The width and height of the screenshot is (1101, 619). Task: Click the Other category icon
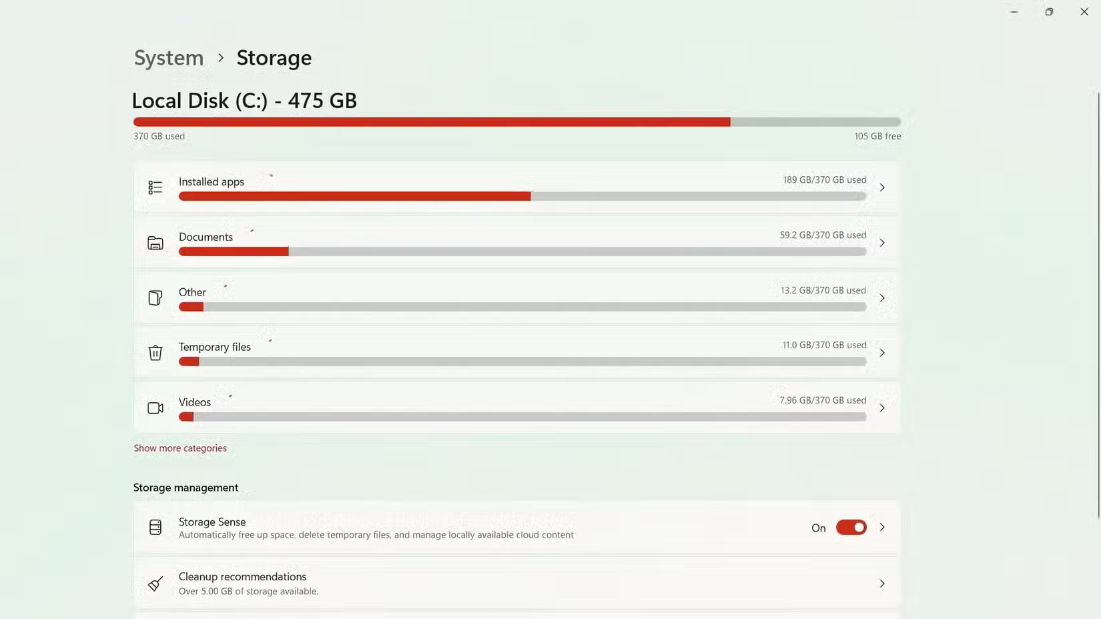(x=155, y=297)
